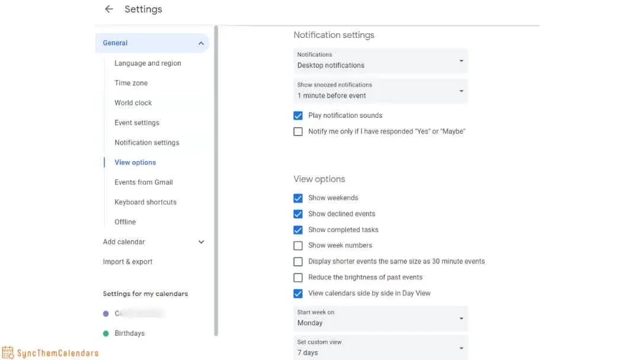Uncheck Show declined events

[298, 214]
